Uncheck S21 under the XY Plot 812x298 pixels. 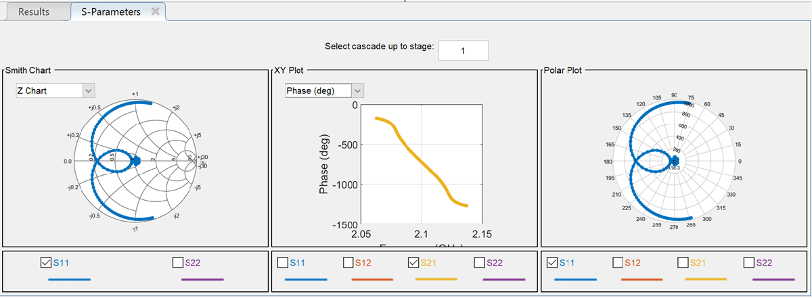pyautogui.click(x=414, y=262)
